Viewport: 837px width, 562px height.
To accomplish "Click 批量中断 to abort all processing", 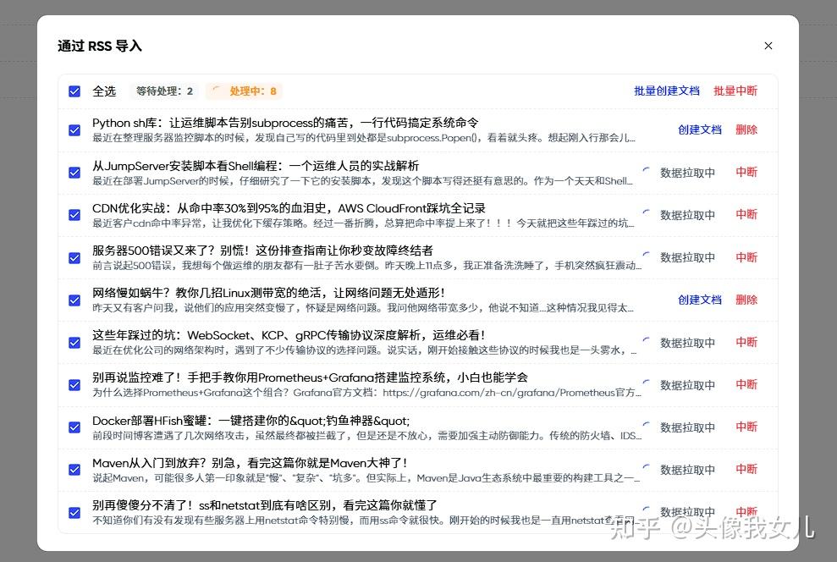I will click(735, 91).
